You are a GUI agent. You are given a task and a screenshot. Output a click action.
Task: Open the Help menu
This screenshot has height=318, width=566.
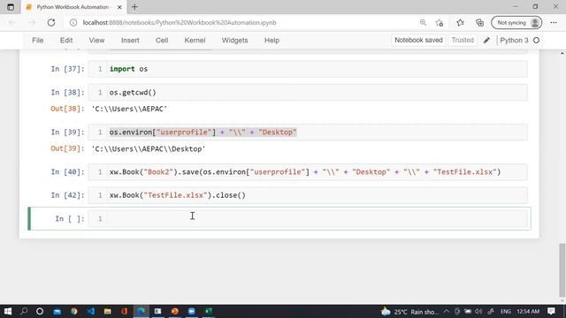coord(272,41)
